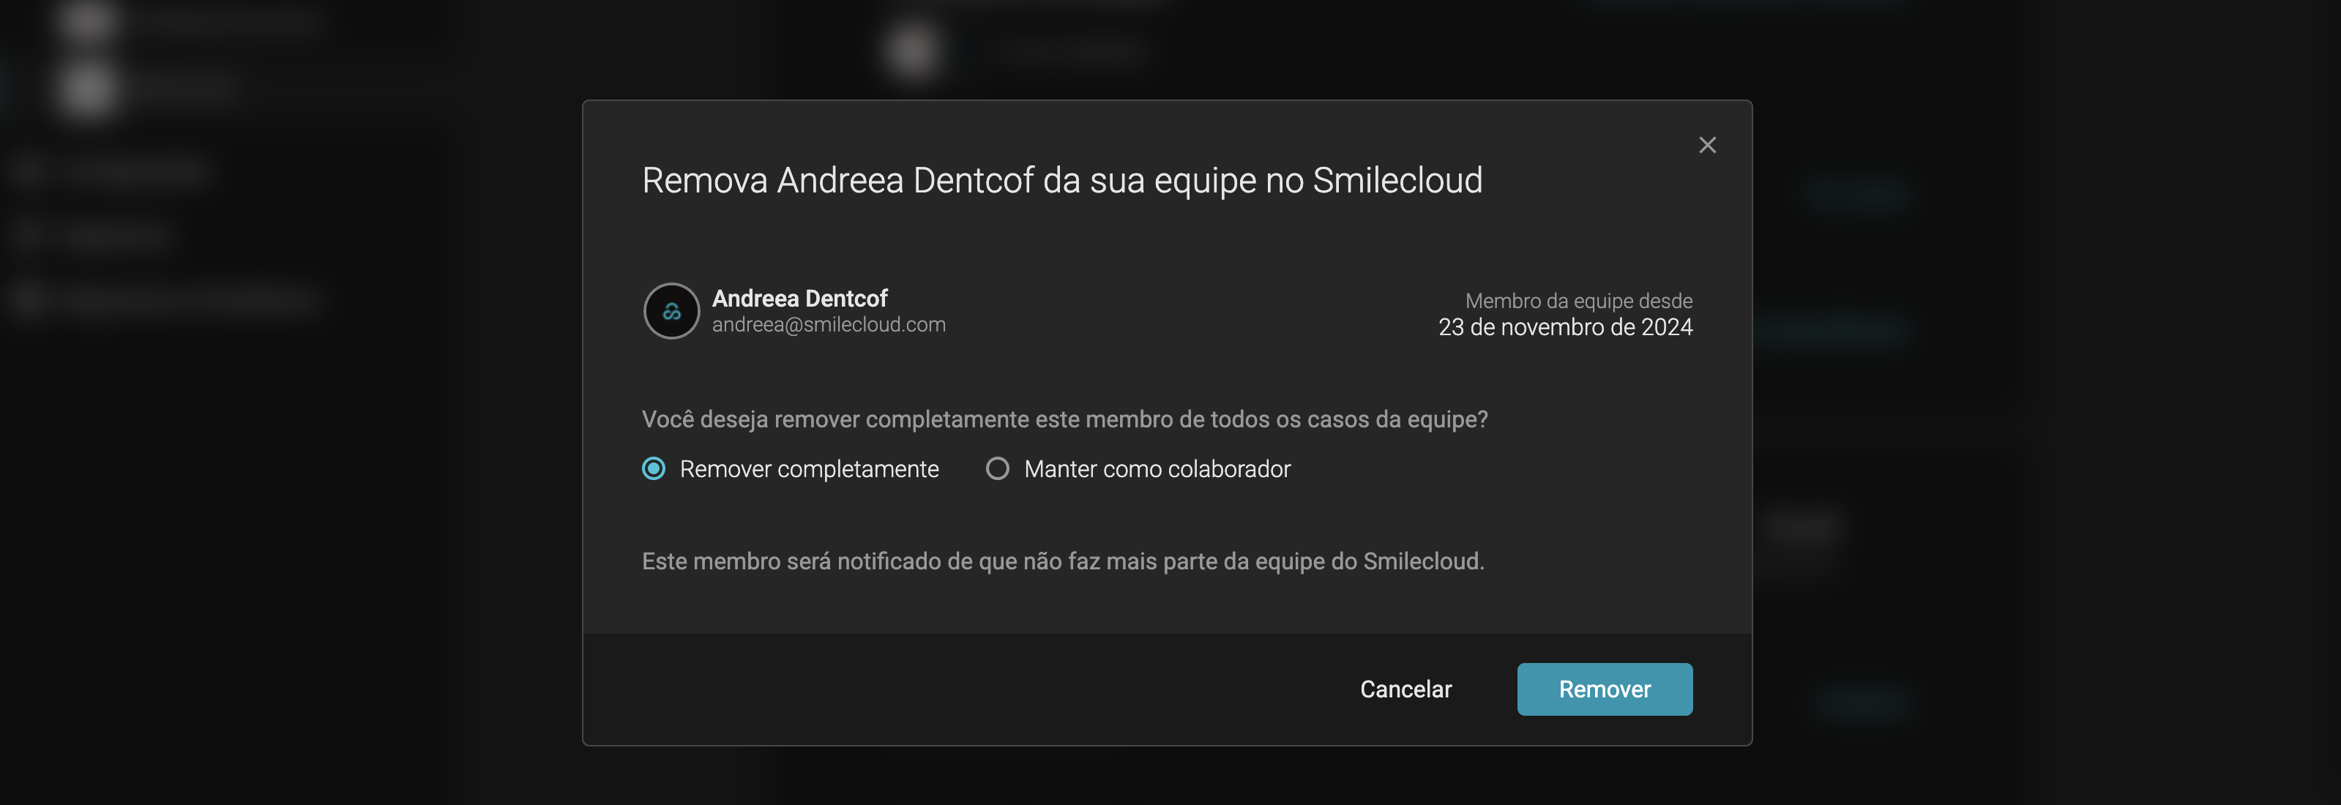Click the first blurred sidebar menu icon
Screen dimensions: 2341x805
28,170
